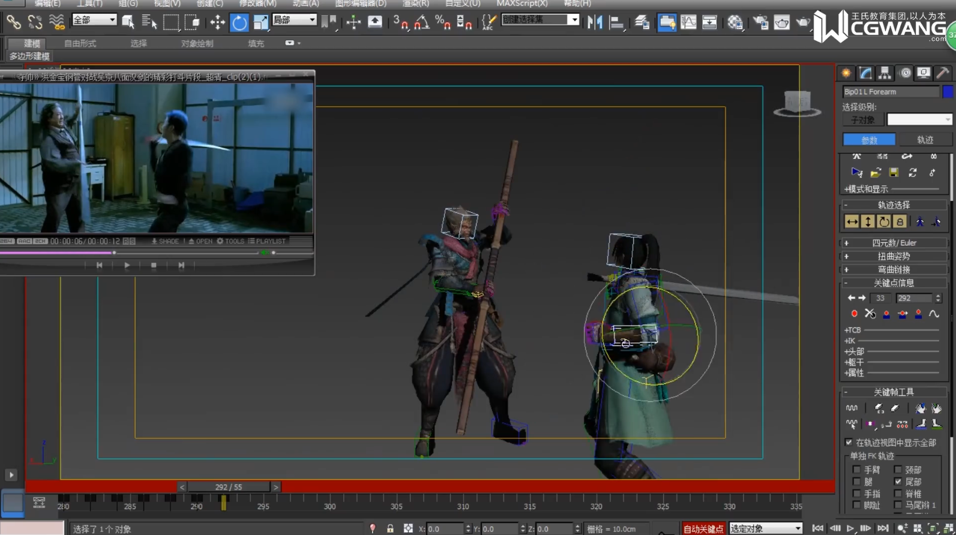Open Select by Name list
Screen dimensions: 956x535
tap(149, 22)
